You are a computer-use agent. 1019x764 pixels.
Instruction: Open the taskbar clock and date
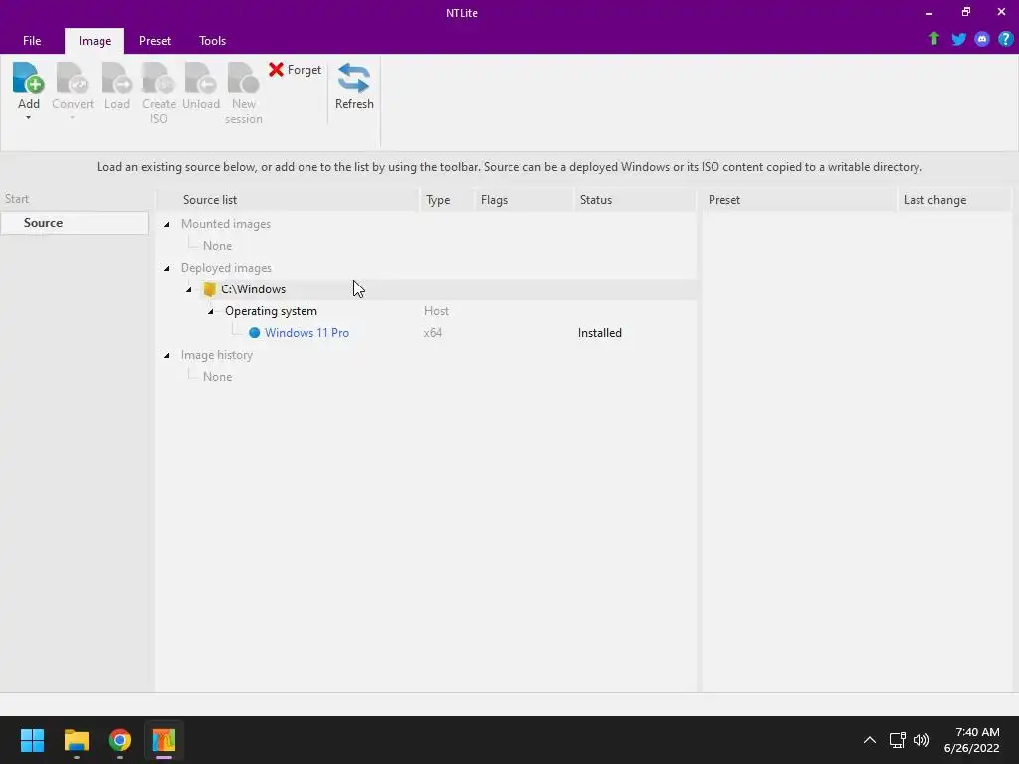pos(971,740)
